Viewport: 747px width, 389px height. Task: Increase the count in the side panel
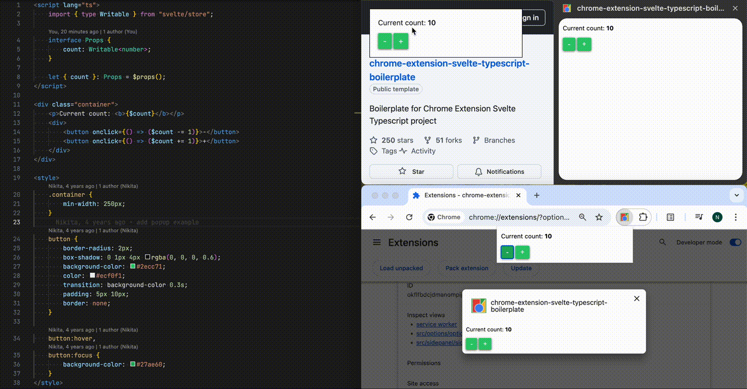tap(584, 44)
